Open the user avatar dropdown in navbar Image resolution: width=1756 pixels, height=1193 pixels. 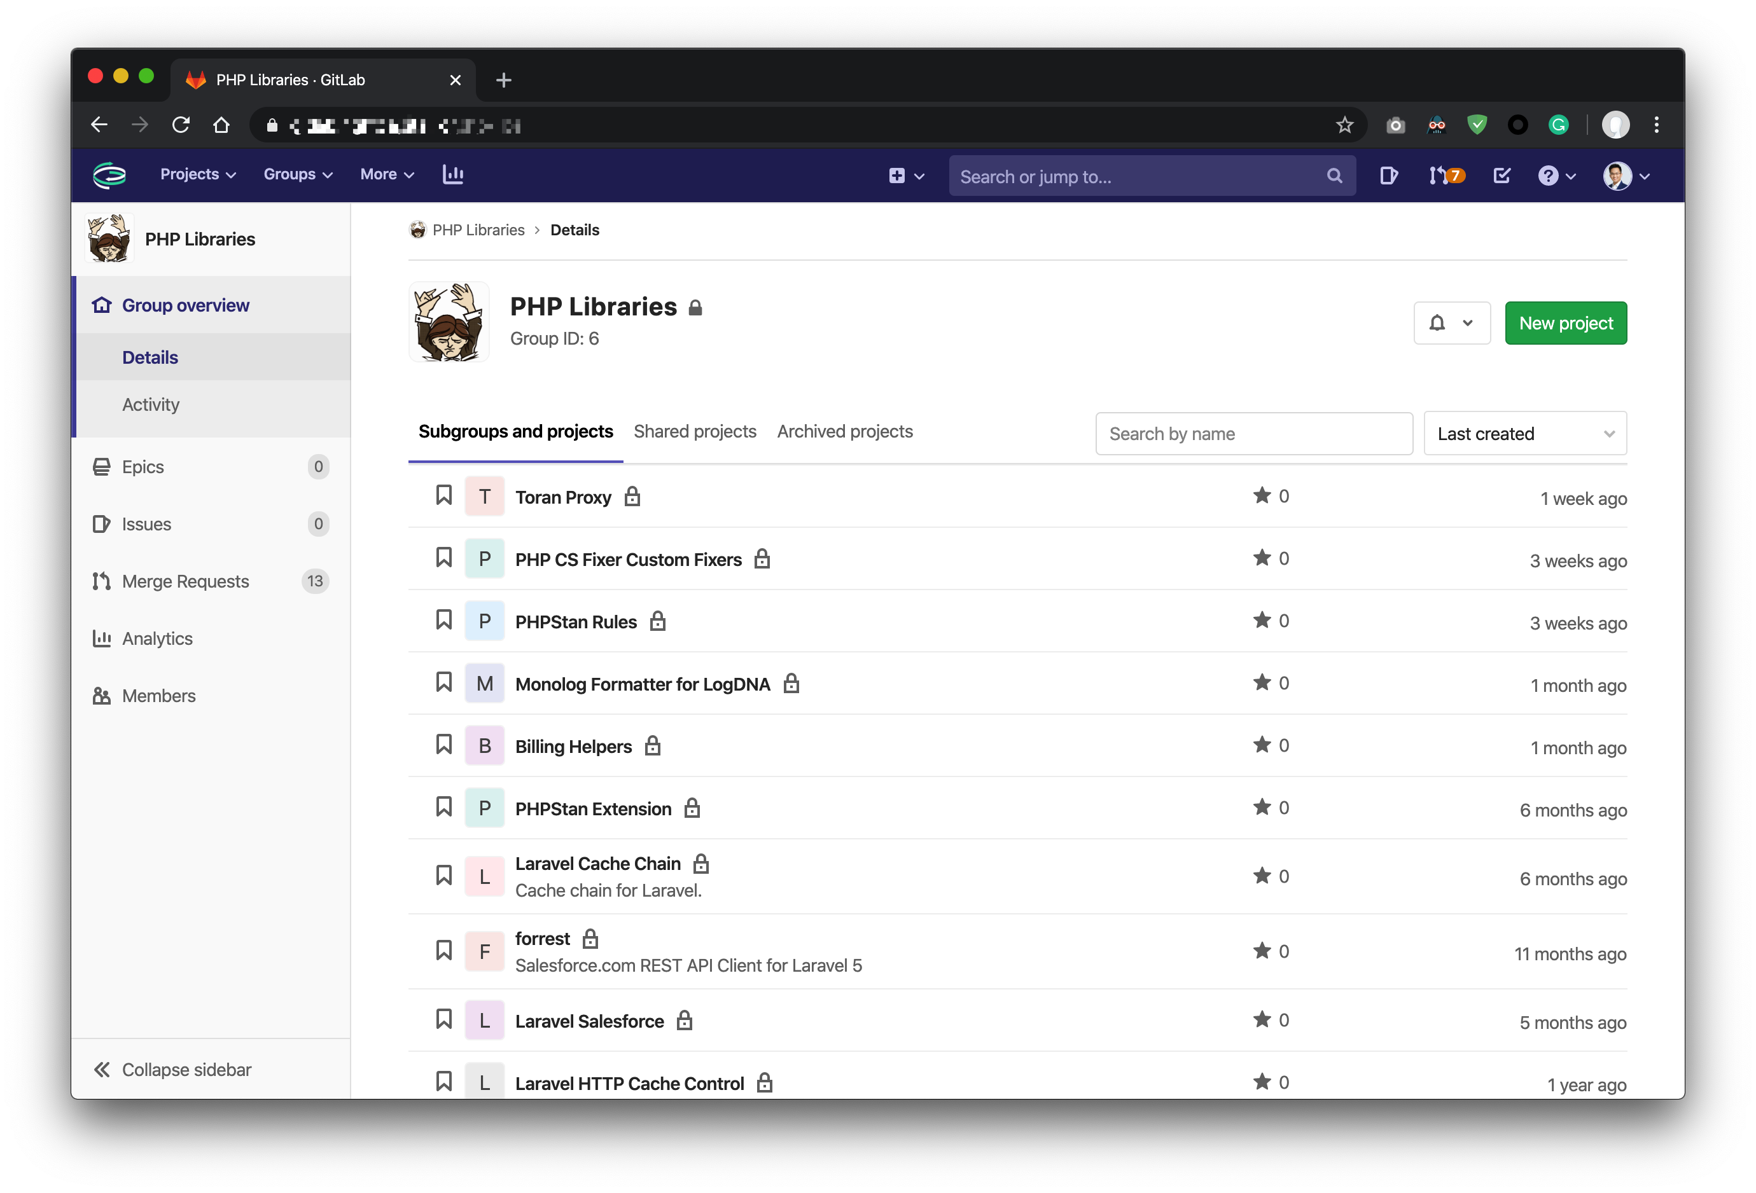coord(1626,176)
